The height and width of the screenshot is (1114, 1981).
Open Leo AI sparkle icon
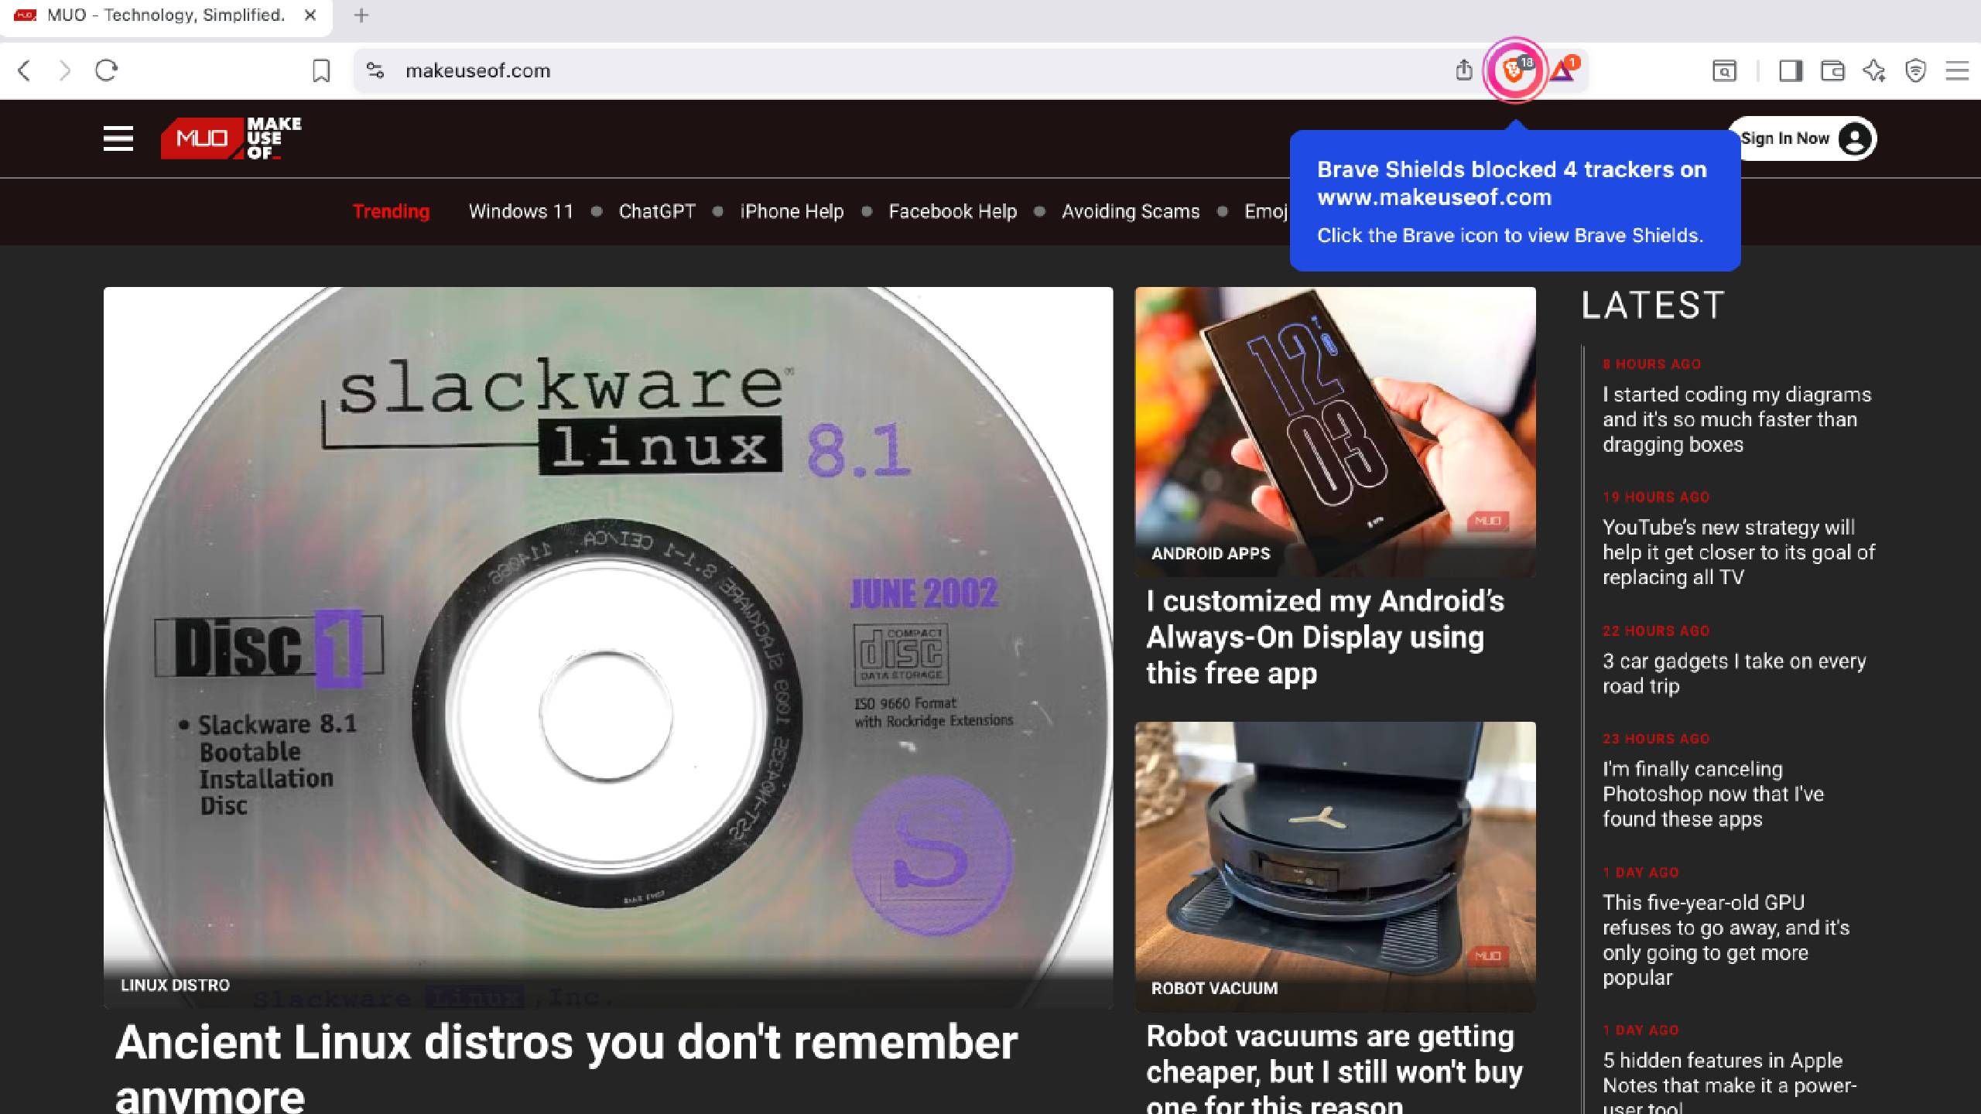click(1874, 71)
